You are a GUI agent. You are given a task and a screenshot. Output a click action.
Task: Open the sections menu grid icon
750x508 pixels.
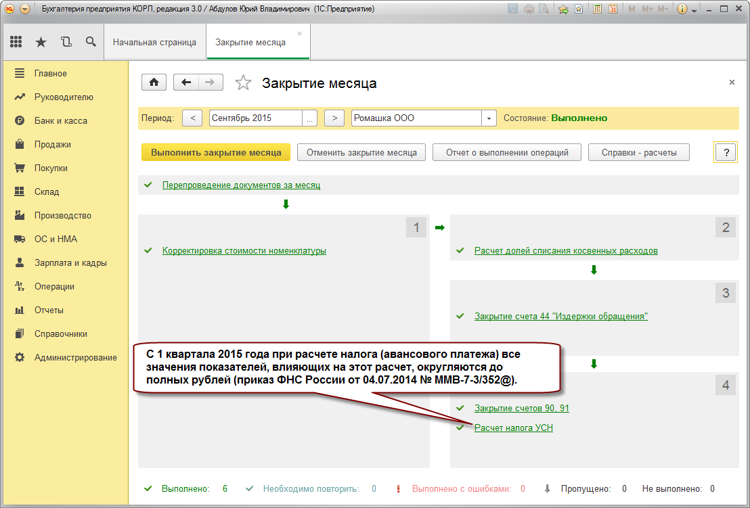(16, 42)
